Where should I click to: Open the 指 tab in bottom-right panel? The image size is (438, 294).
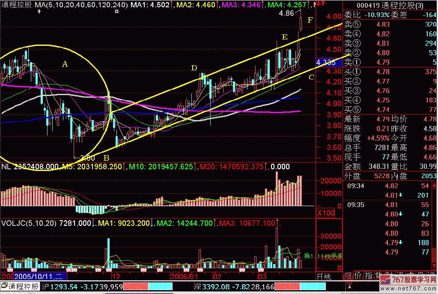[x=368, y=276]
